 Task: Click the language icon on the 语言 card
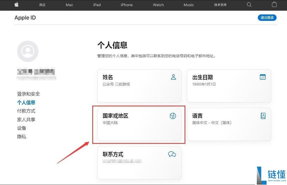tap(263, 116)
